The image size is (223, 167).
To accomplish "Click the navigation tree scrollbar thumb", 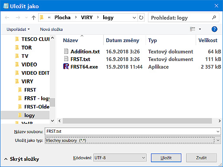I will (x=52, y=102).
